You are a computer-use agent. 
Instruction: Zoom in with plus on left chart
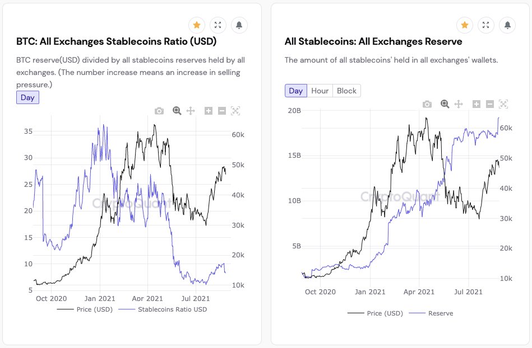click(x=209, y=111)
